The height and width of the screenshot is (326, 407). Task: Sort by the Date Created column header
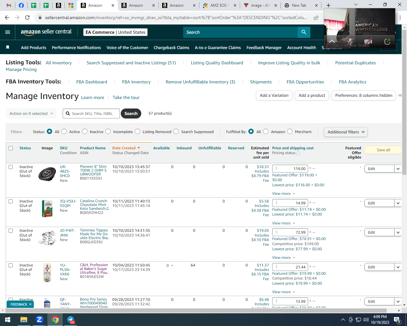click(126, 148)
